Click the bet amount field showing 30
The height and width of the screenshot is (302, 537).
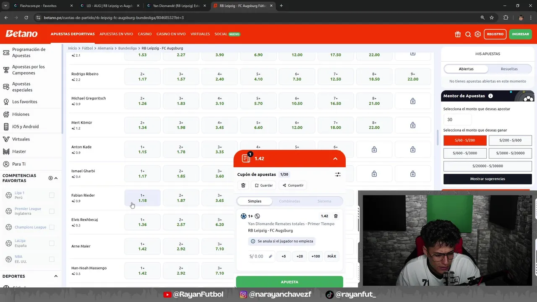(x=457, y=120)
